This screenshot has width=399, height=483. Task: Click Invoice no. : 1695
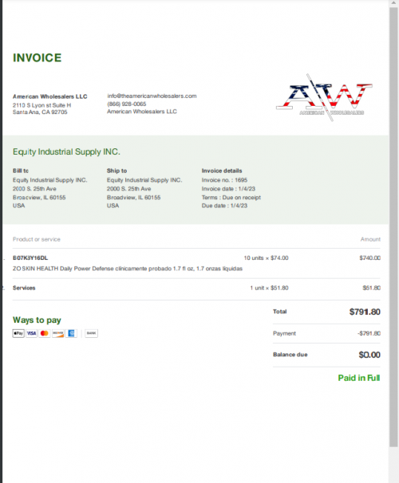click(x=224, y=180)
